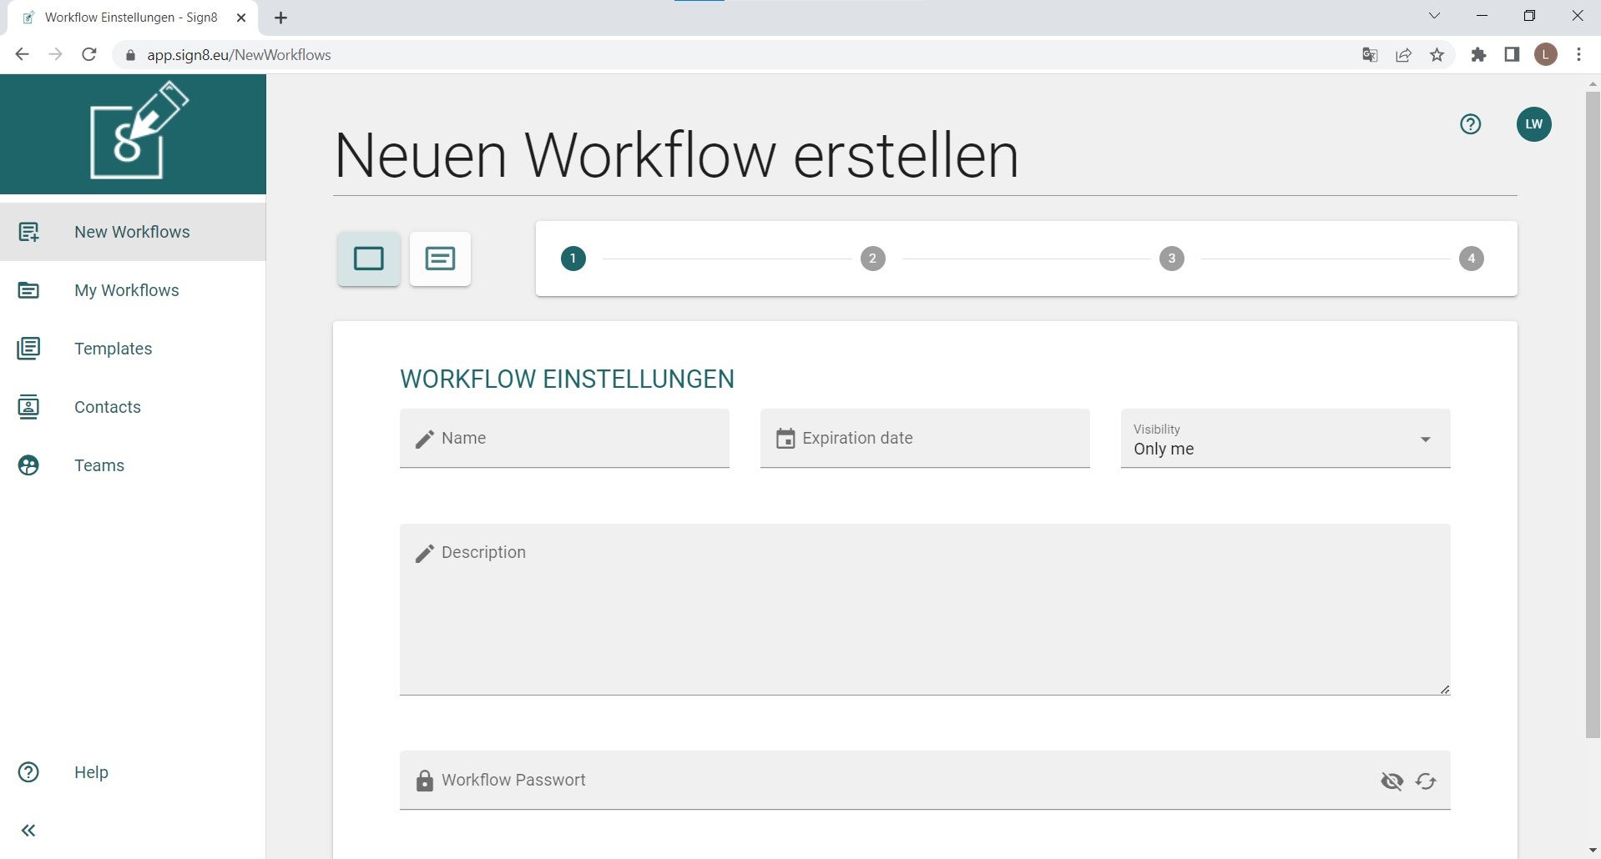Focus the workflow Name field
This screenshot has width=1601, height=859.
pos(564,439)
